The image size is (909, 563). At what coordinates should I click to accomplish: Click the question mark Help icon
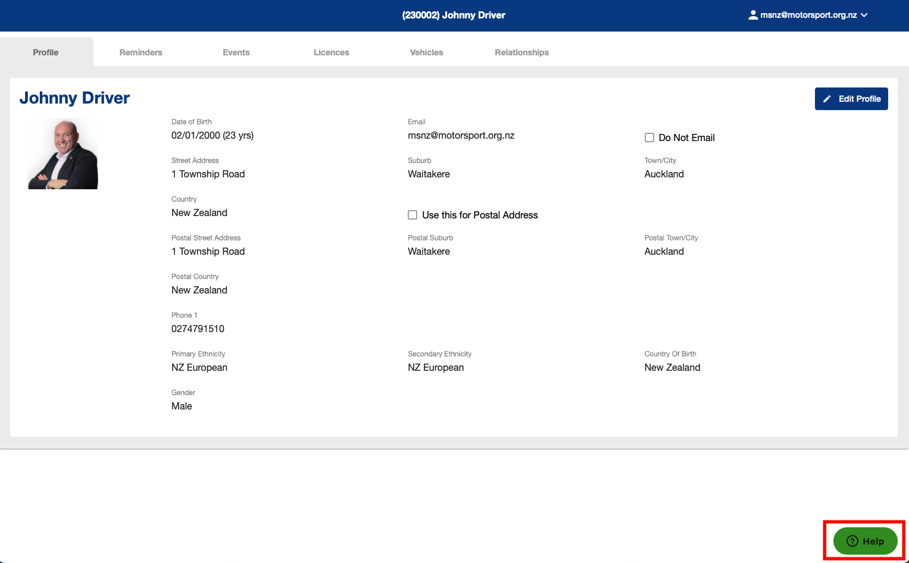point(852,541)
